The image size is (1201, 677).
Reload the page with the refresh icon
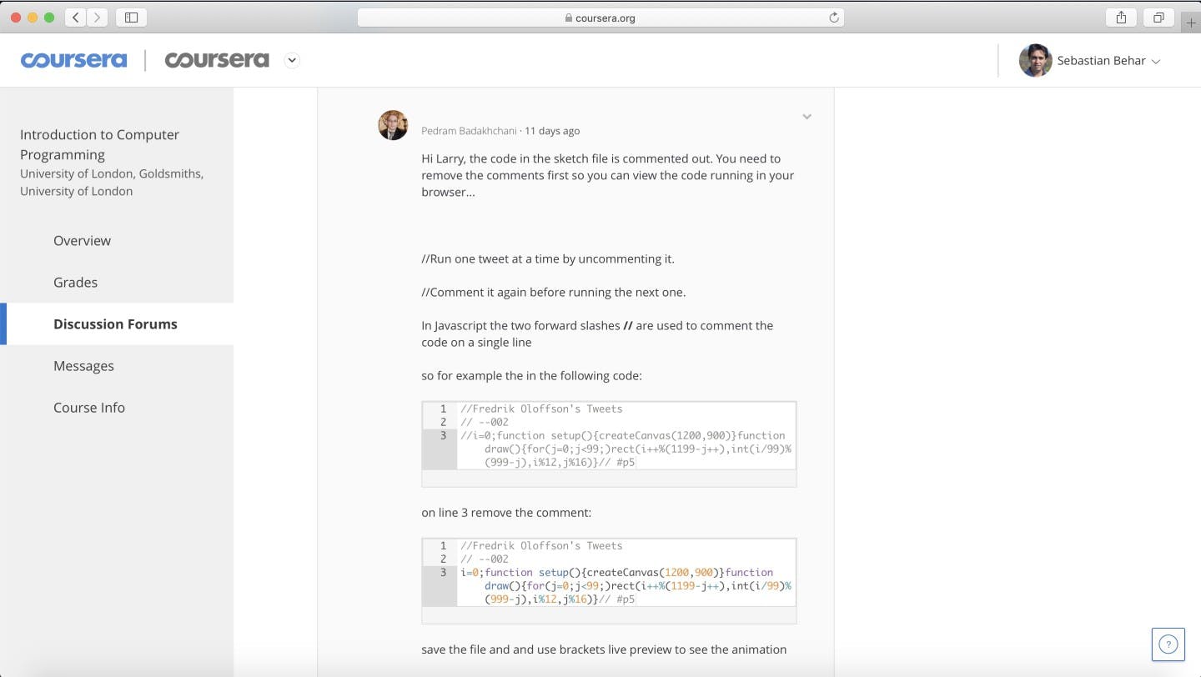833,18
